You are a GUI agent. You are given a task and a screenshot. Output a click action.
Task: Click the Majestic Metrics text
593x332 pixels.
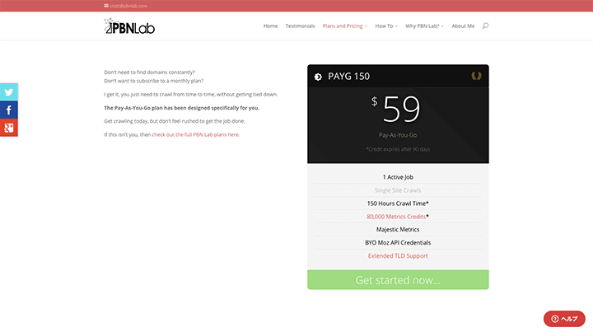pos(398,230)
